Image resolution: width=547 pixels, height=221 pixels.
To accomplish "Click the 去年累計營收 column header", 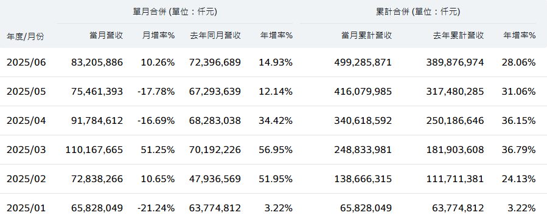I will [458, 35].
